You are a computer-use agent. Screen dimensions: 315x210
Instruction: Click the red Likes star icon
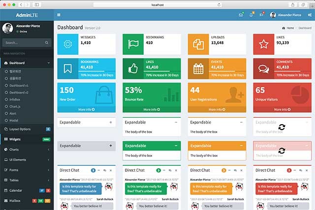tap(264, 44)
